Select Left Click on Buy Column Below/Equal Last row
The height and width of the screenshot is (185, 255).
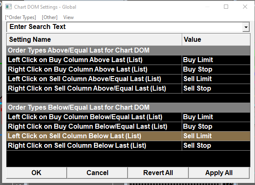85,117
